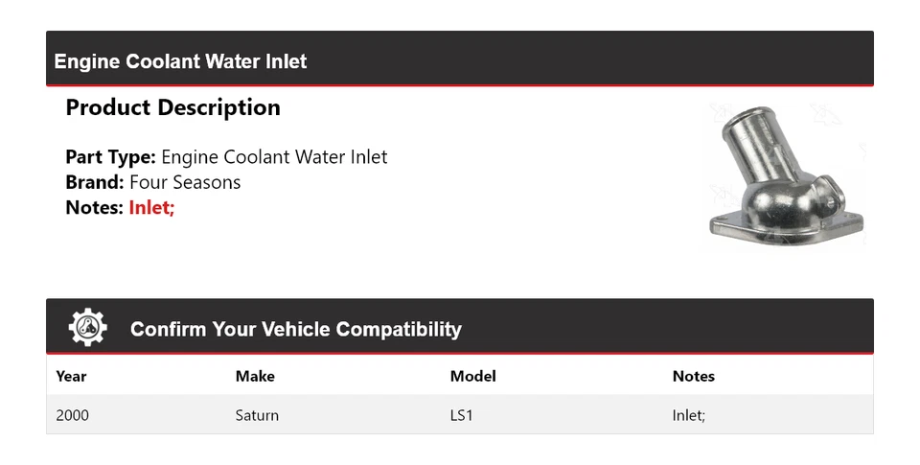Click the Inlet; cell in compatibility row
The height and width of the screenshot is (465, 920).
click(688, 415)
